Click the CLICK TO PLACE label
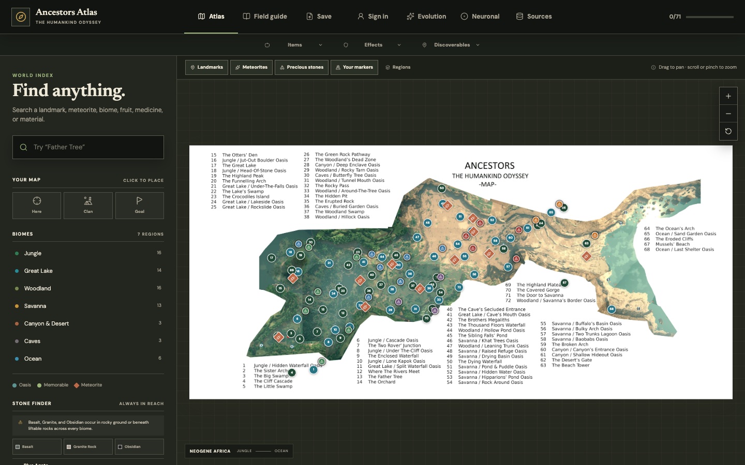Screen dimensions: 745x465 click(143, 180)
